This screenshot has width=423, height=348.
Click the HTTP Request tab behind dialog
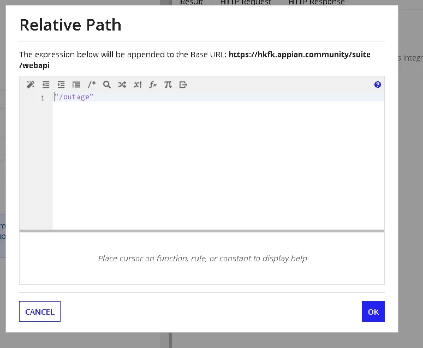(x=246, y=2)
